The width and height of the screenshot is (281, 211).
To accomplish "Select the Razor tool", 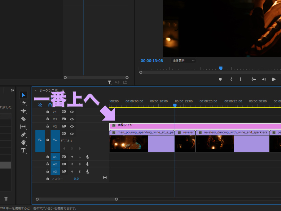I will (x=23, y=119).
